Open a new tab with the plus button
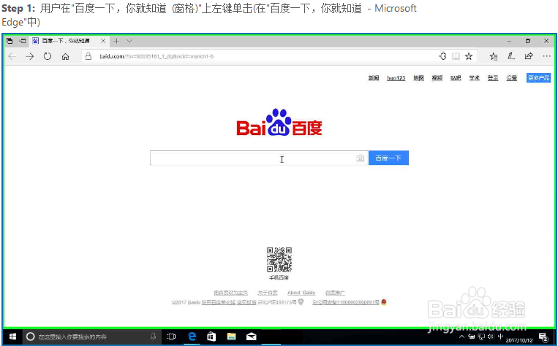 (x=116, y=41)
